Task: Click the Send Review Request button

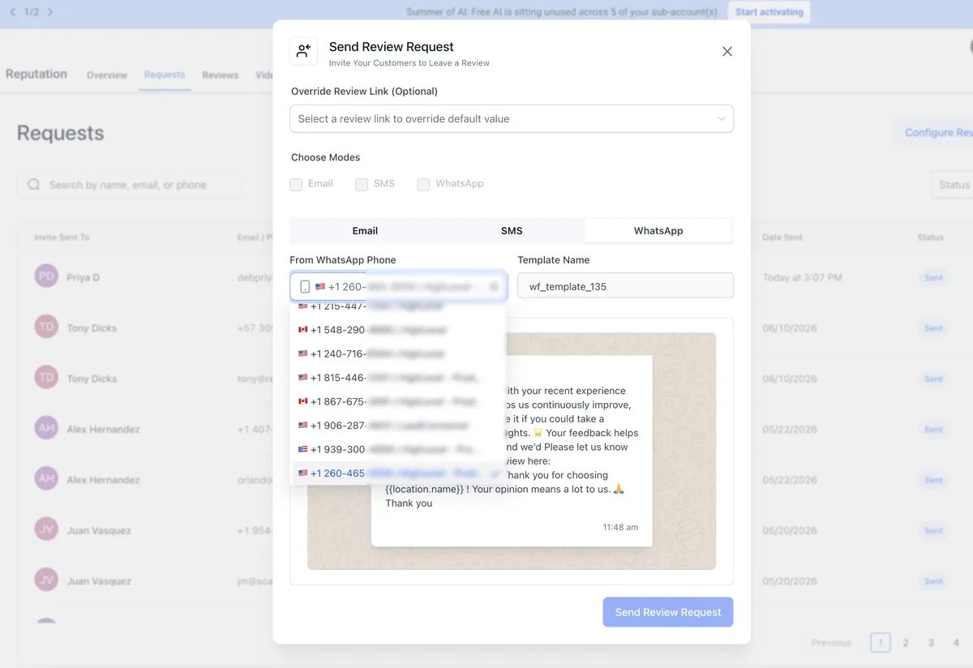Action: (668, 612)
